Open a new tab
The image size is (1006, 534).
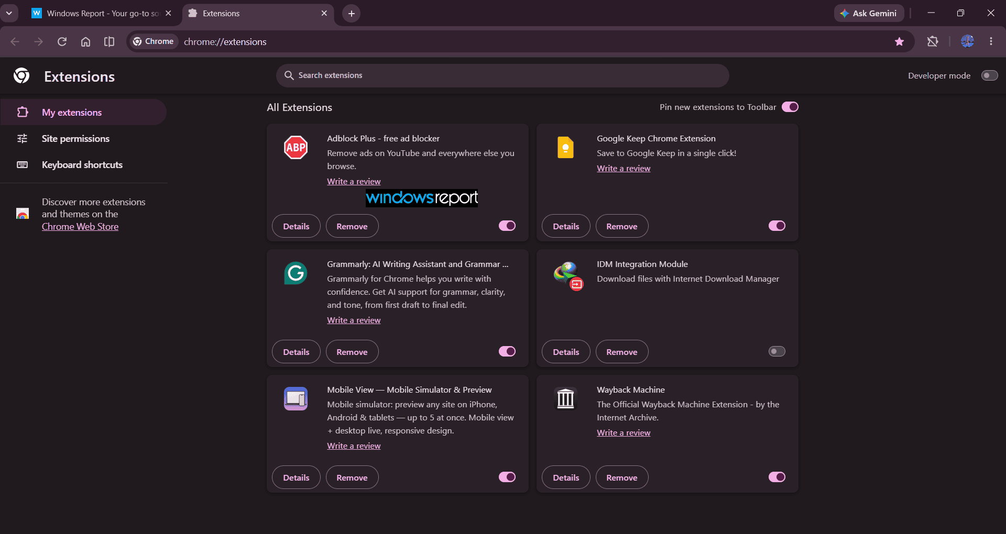pyautogui.click(x=351, y=13)
